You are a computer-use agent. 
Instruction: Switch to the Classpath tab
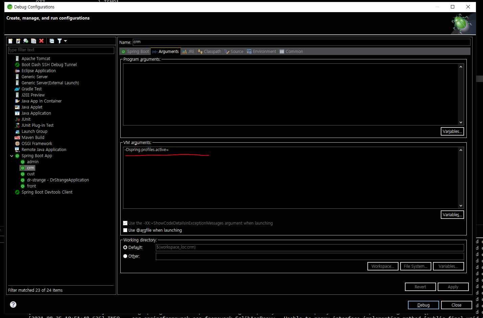[x=210, y=52]
